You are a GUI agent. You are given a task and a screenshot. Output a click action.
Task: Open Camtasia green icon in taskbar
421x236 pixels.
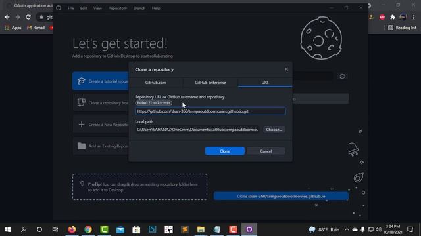pos(104,229)
